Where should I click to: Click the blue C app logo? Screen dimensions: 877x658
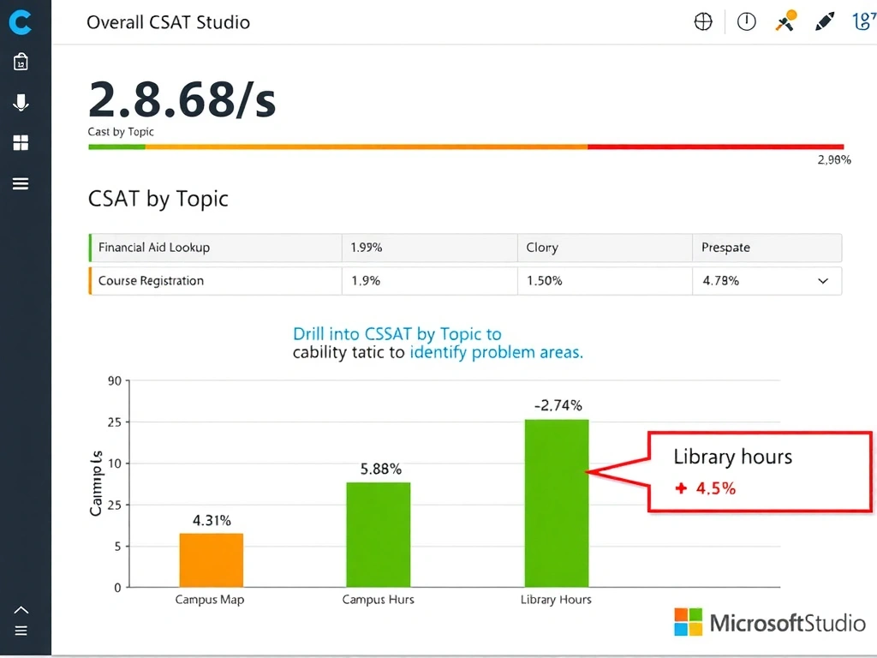(21, 22)
